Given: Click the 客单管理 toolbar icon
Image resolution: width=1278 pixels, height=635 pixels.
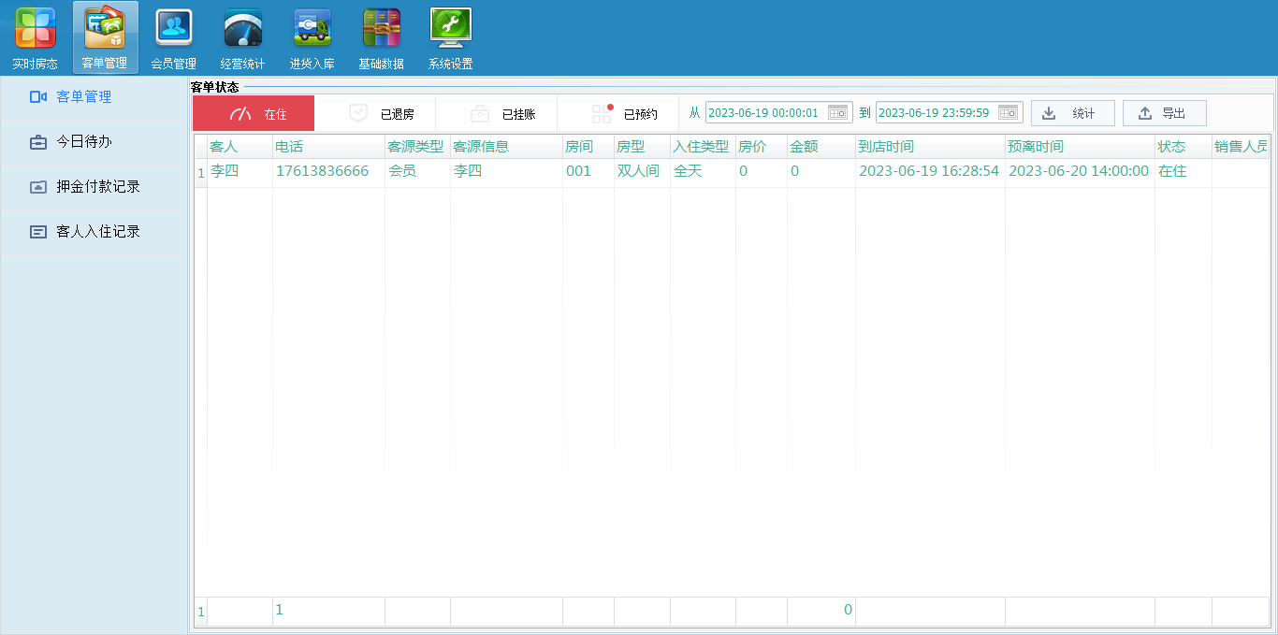Looking at the screenshot, I should (x=104, y=29).
